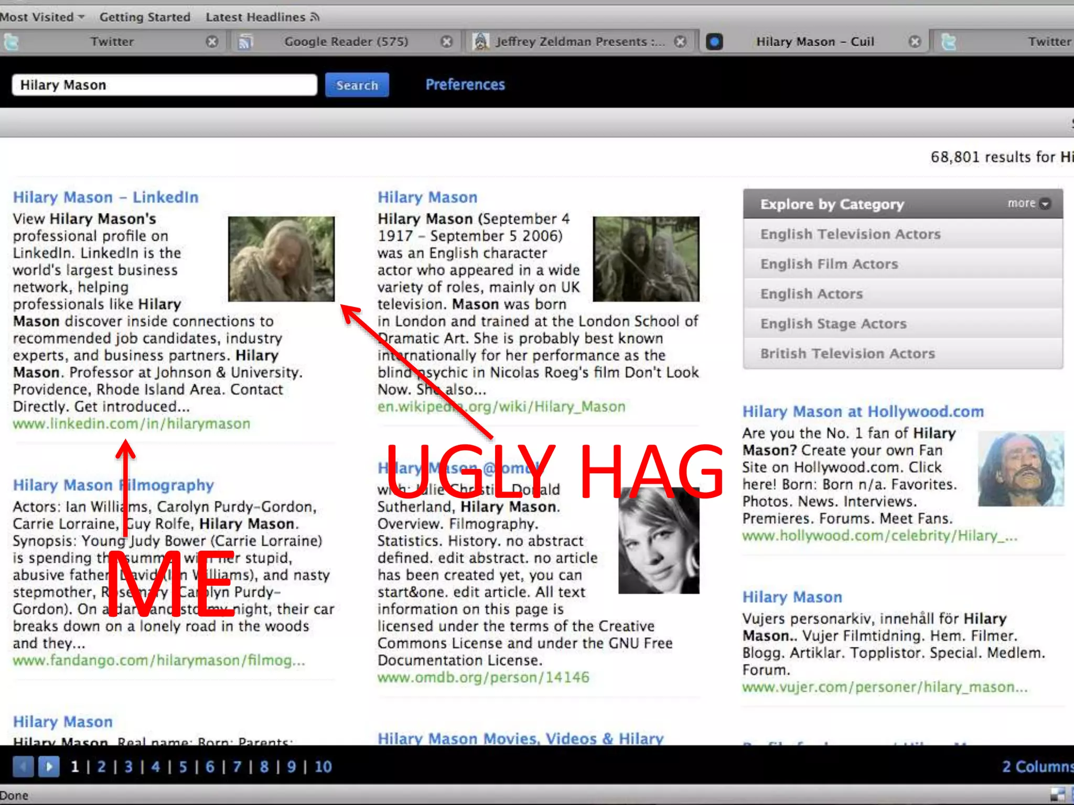
Task: Close the Google Reader tab
Action: coord(446,41)
